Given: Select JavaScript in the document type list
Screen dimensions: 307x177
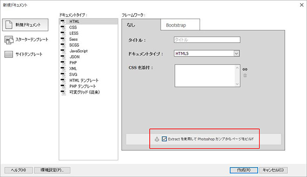Looking at the screenshot, I should pyautogui.click(x=88, y=51).
